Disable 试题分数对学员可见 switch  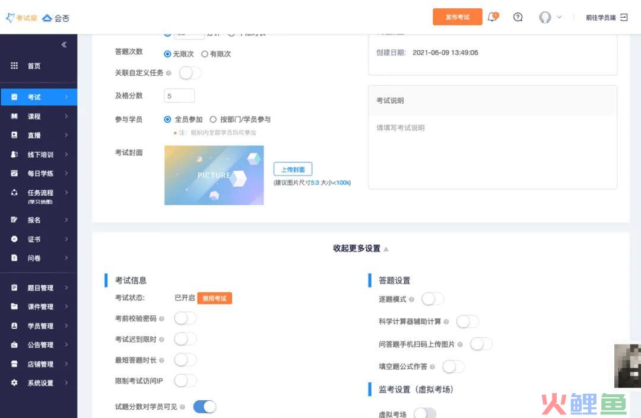pos(204,407)
